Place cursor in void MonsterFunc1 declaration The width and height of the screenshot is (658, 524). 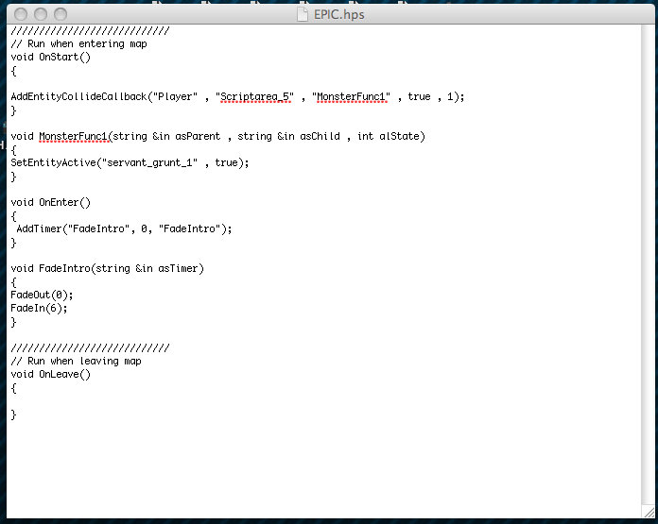[x=217, y=136]
